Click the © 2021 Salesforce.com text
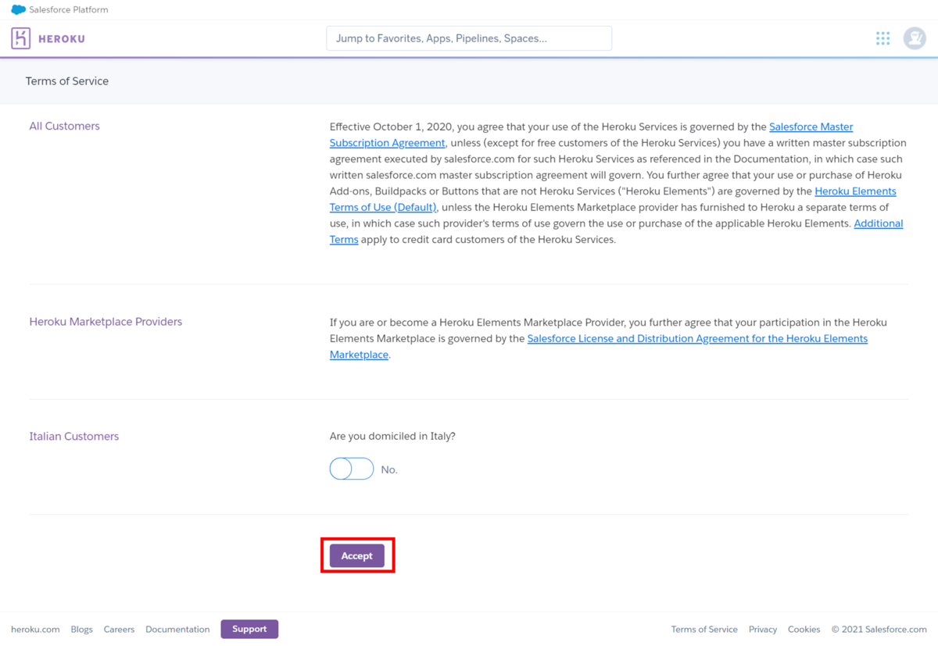 [x=879, y=629]
